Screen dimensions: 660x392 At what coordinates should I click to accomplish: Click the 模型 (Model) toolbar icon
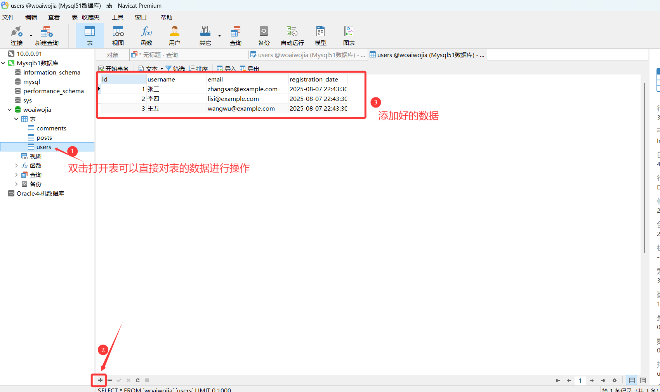pyautogui.click(x=320, y=35)
